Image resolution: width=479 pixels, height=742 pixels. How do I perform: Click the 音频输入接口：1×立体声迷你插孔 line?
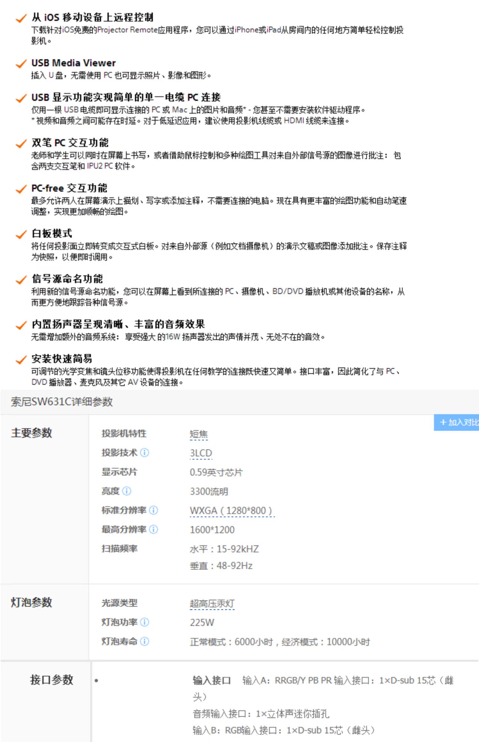261,713
